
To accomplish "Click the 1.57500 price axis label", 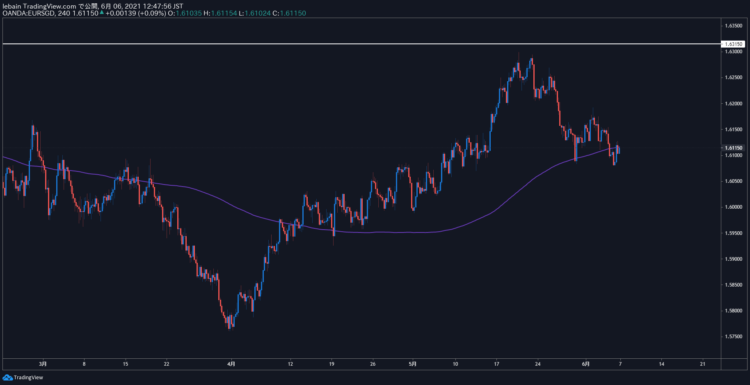I will click(x=733, y=337).
